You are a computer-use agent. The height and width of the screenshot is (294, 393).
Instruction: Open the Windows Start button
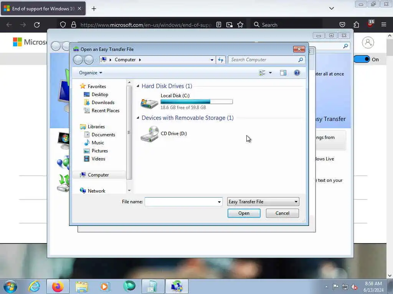click(10, 286)
